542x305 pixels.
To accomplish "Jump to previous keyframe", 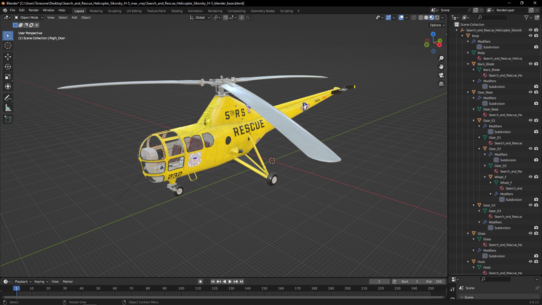I will point(218,282).
